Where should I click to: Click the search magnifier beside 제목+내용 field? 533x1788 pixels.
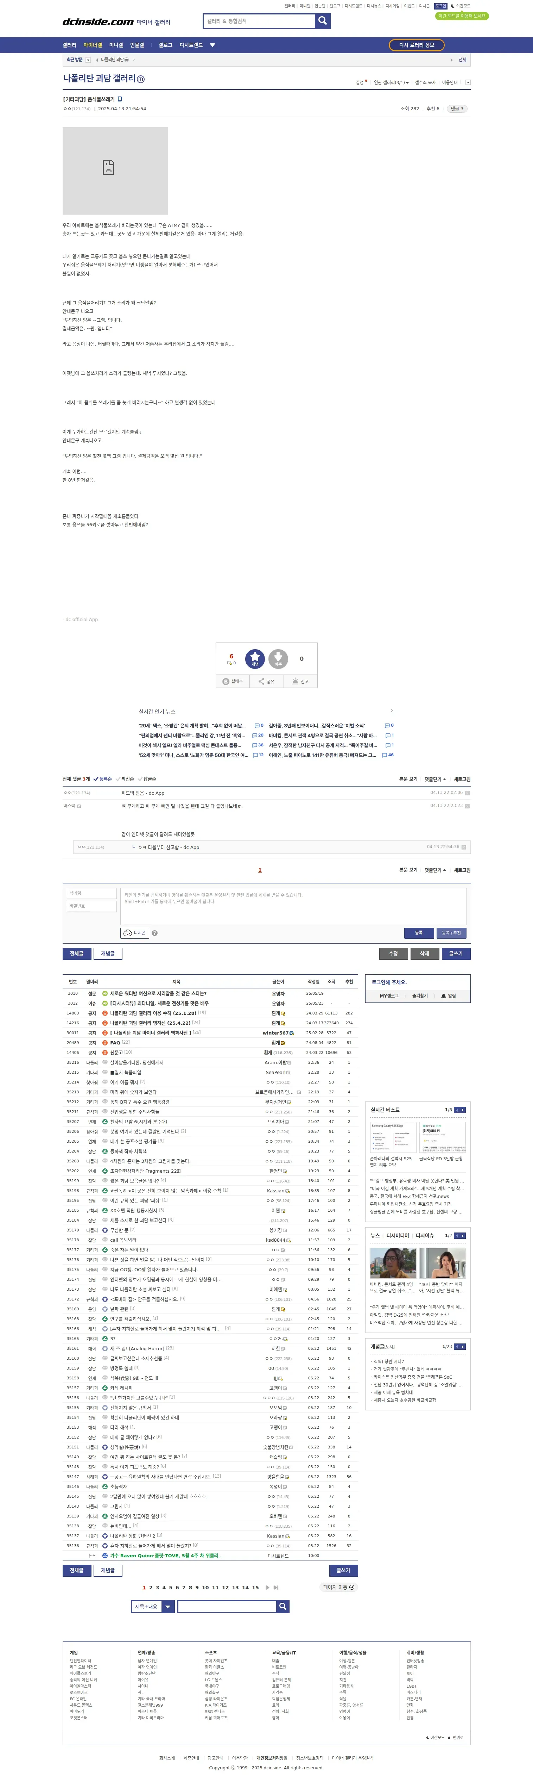point(282,1606)
